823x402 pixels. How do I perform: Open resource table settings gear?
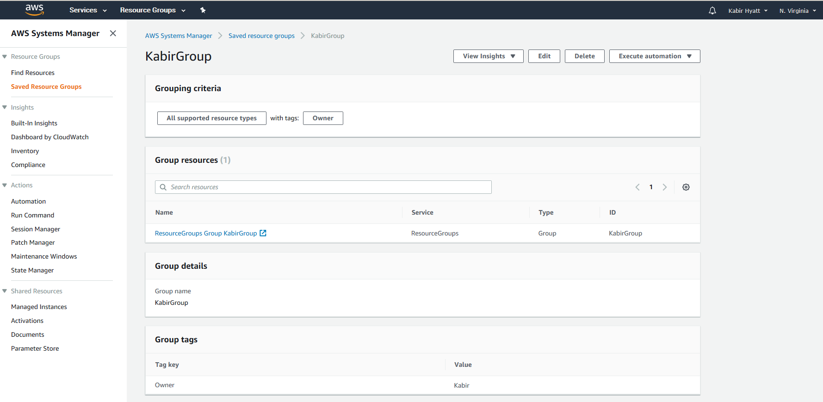click(686, 187)
